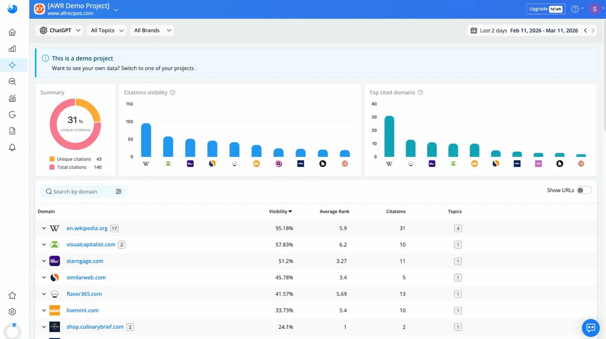
Task: Expand the livemint.com row
Action: coord(44,310)
